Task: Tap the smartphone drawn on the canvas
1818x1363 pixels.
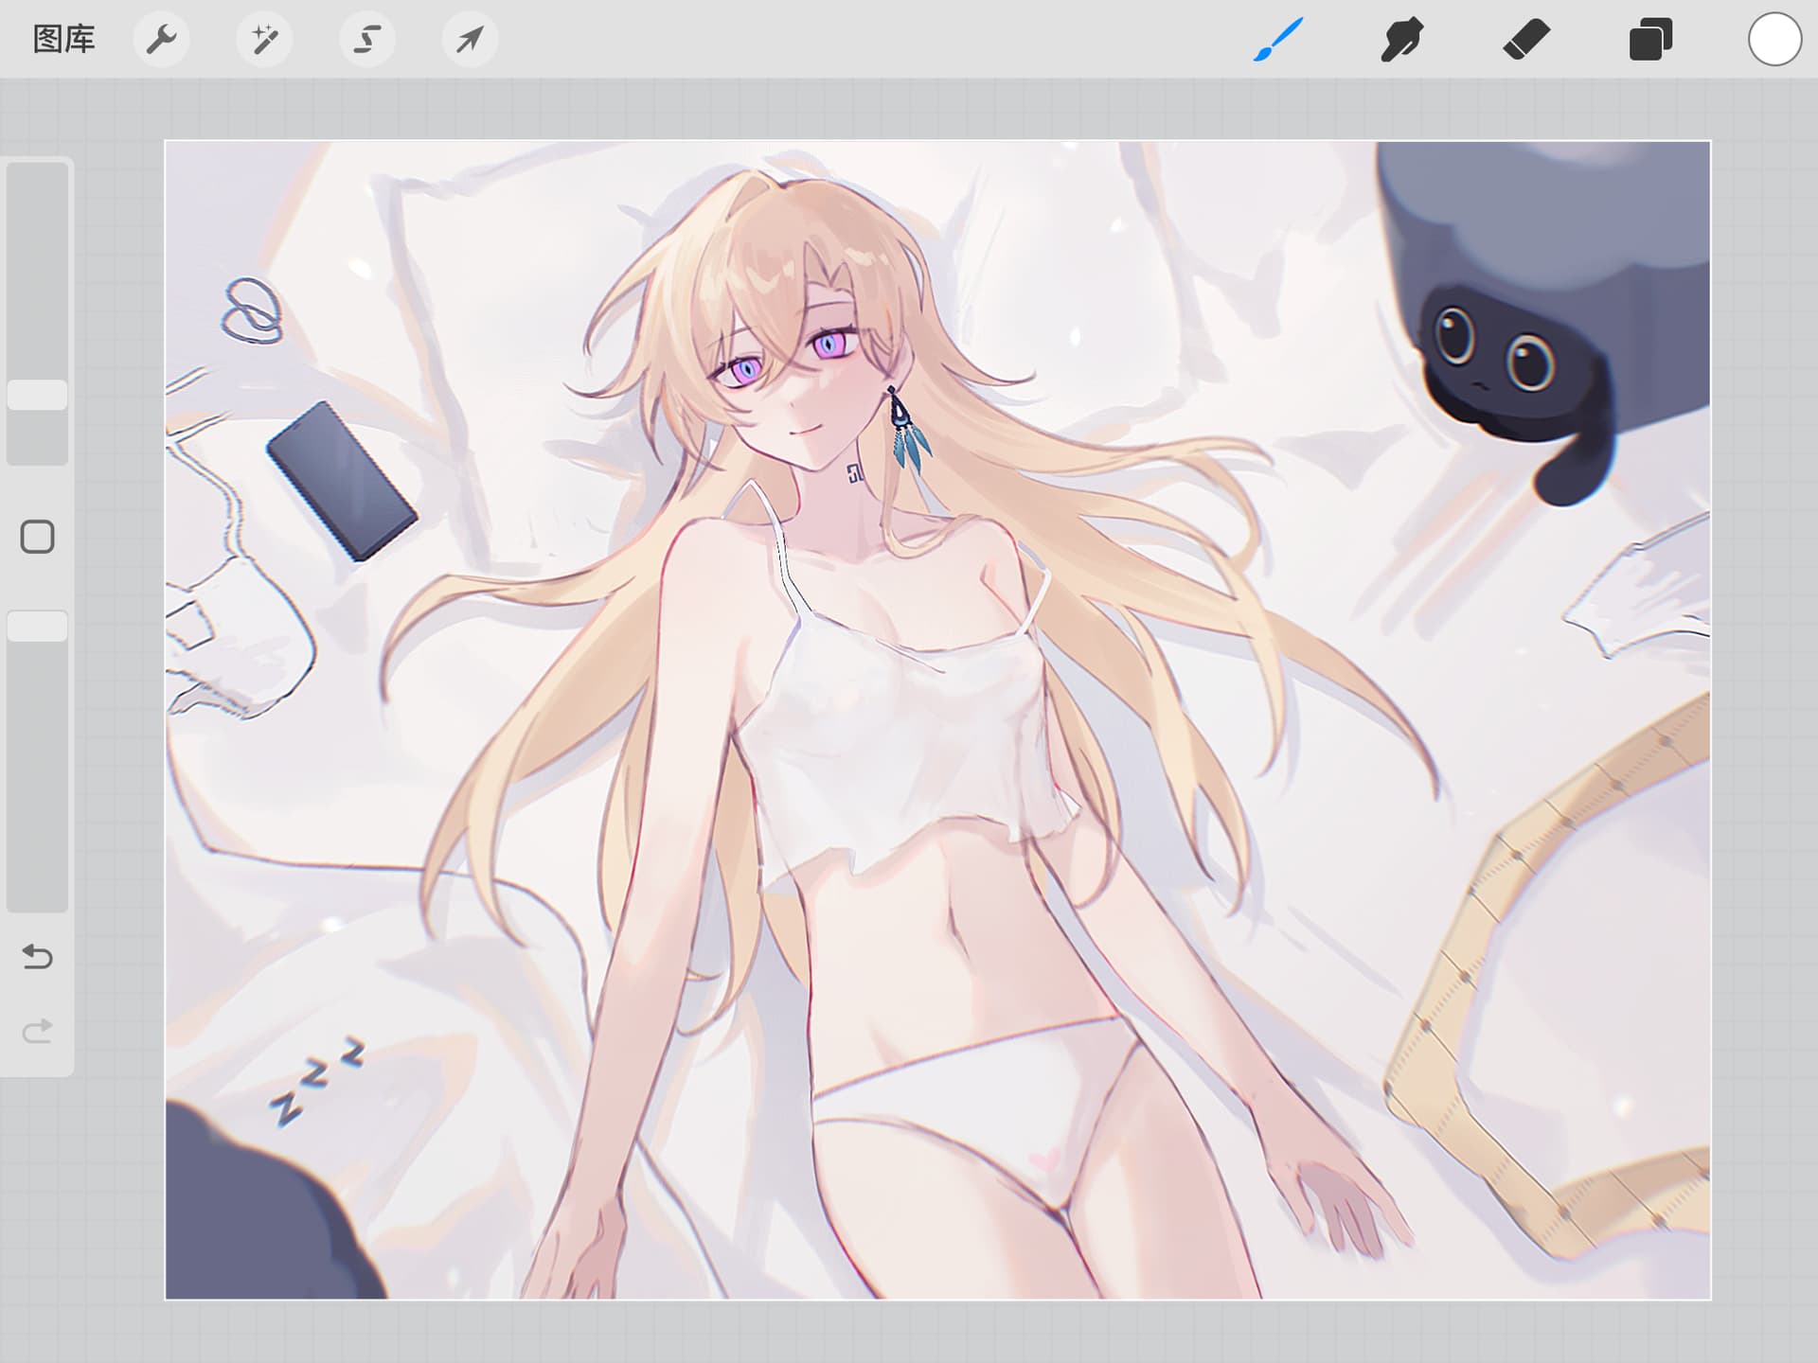Action: (x=341, y=481)
